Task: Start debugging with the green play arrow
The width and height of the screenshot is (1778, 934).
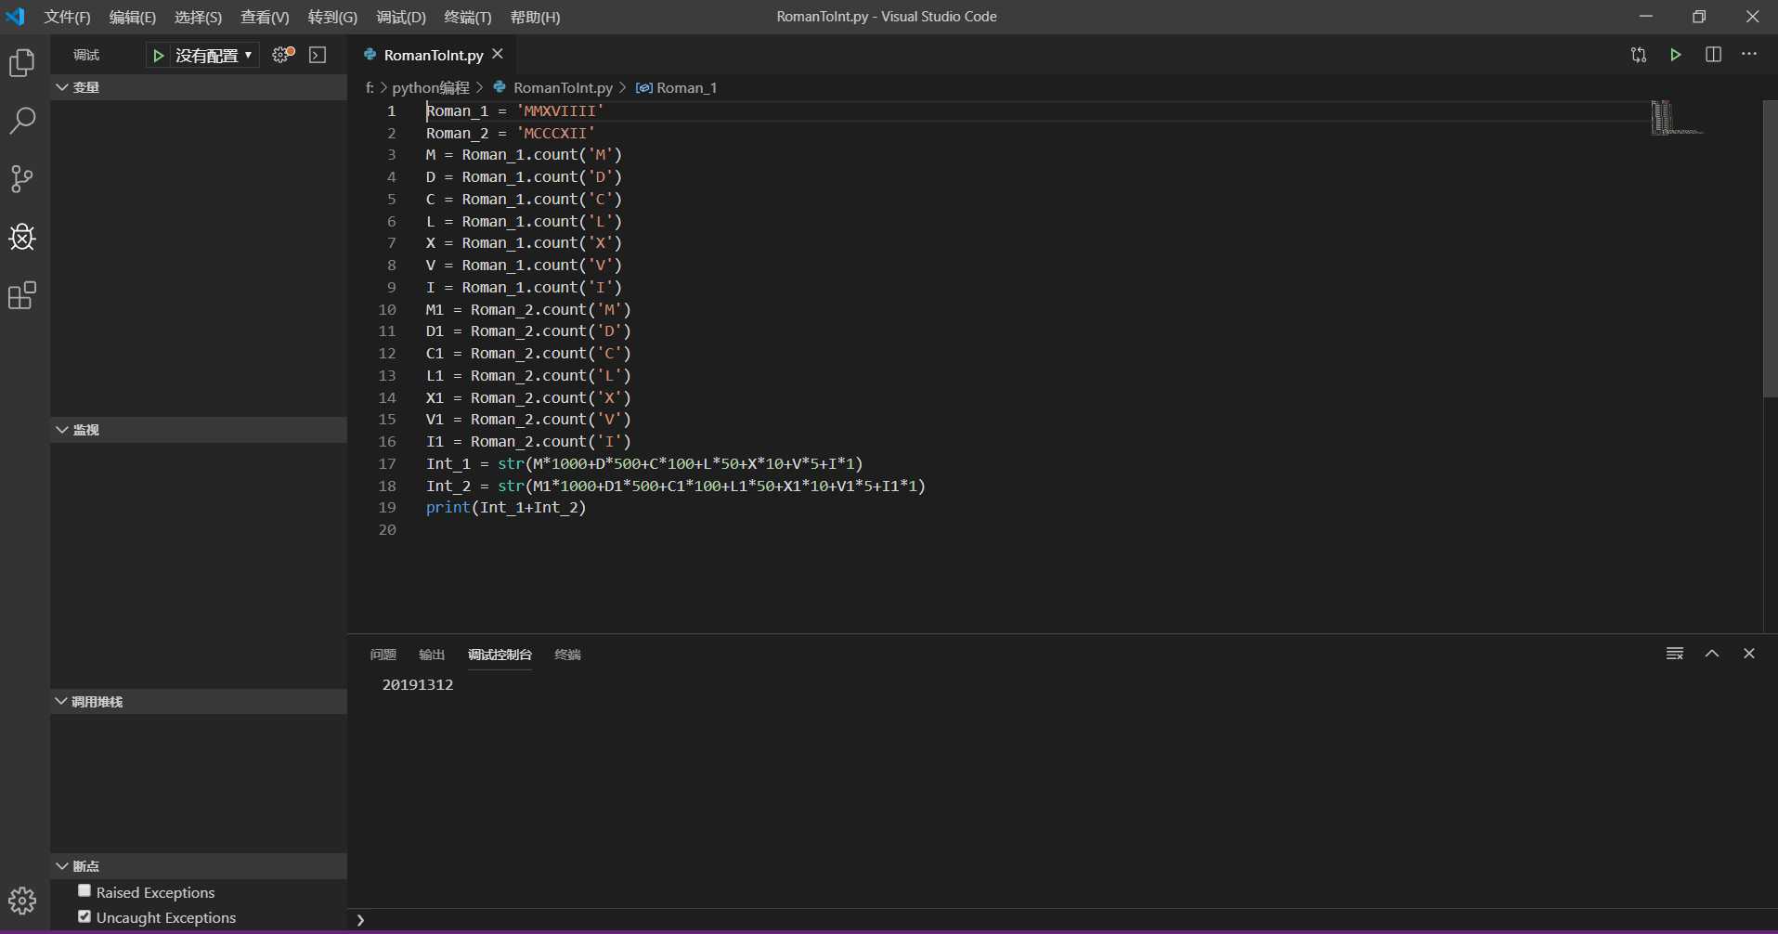Action: coord(159,56)
